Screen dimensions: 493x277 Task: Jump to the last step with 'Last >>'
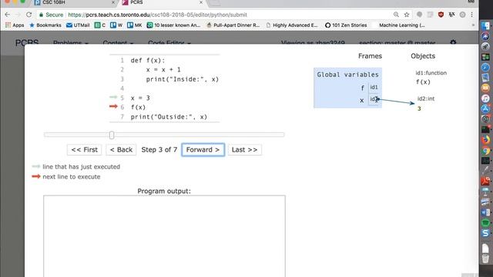pos(245,150)
